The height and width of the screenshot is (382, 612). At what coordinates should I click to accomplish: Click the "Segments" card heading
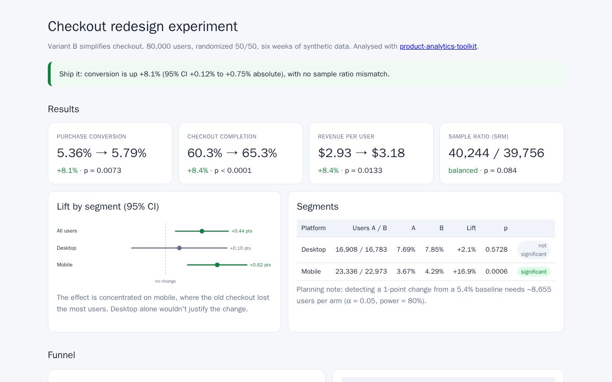point(317,206)
